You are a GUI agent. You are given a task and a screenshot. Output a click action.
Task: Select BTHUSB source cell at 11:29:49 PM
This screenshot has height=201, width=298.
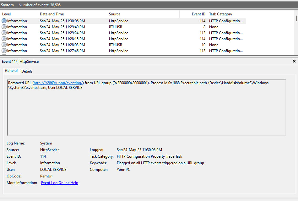[x=116, y=27]
